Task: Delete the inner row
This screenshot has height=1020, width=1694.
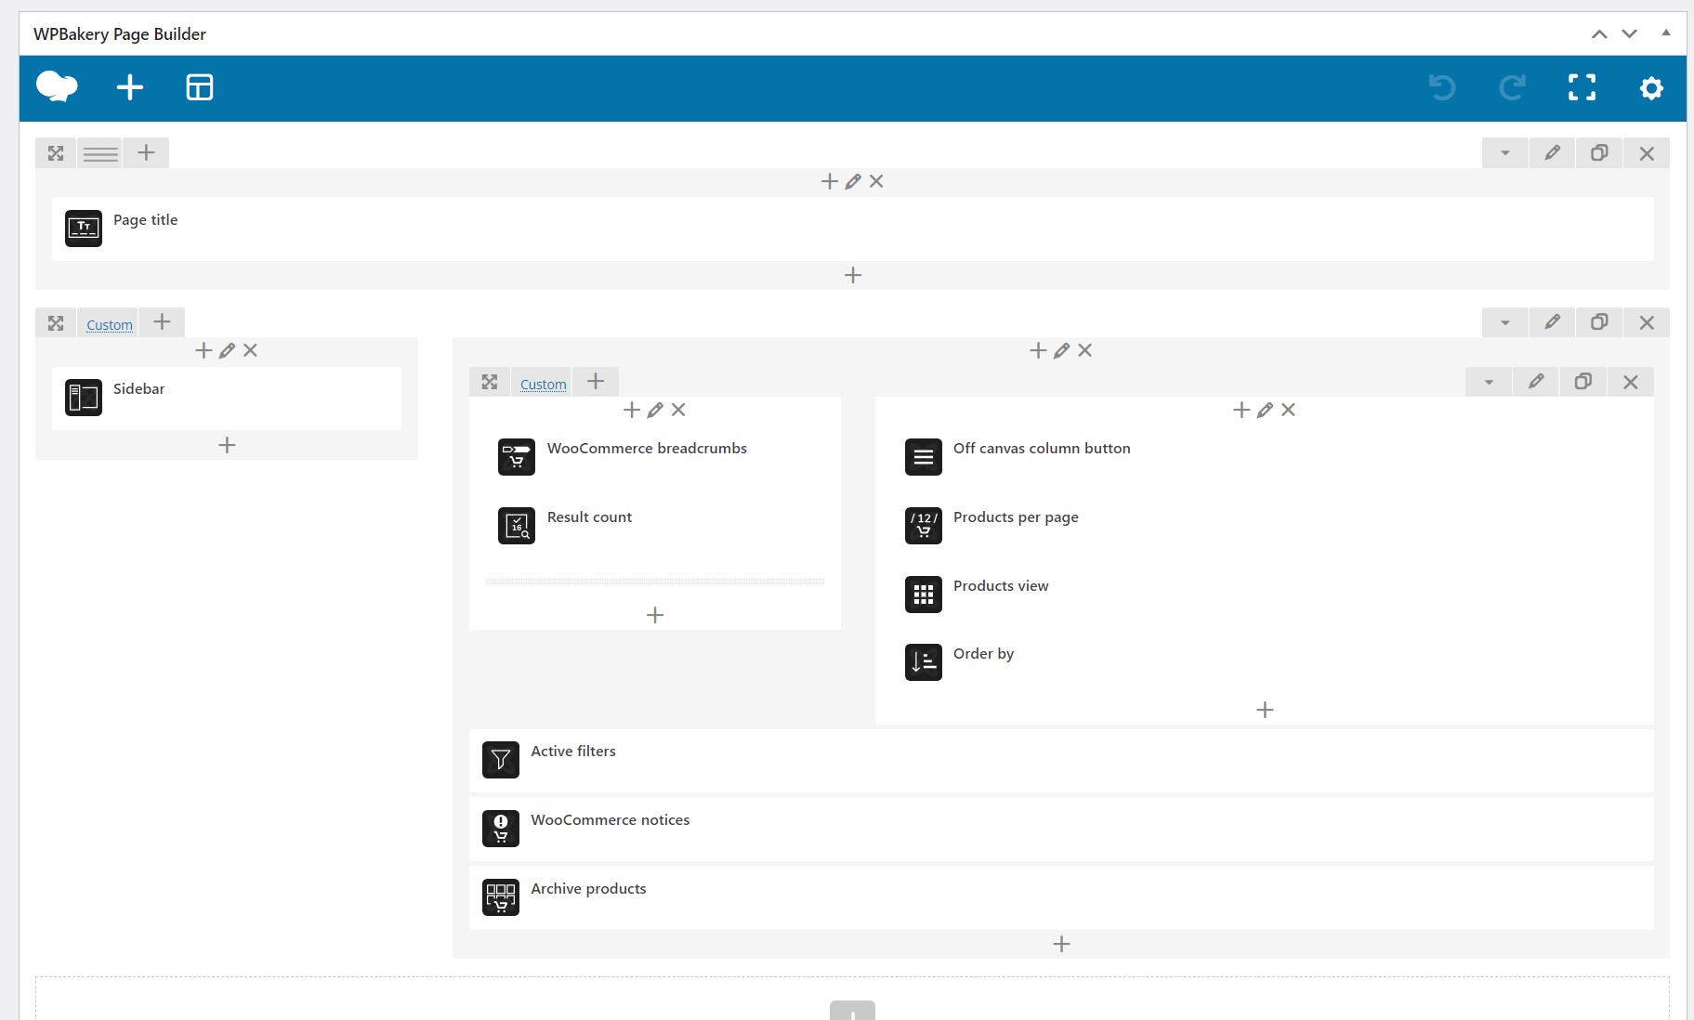Action: [1631, 382]
